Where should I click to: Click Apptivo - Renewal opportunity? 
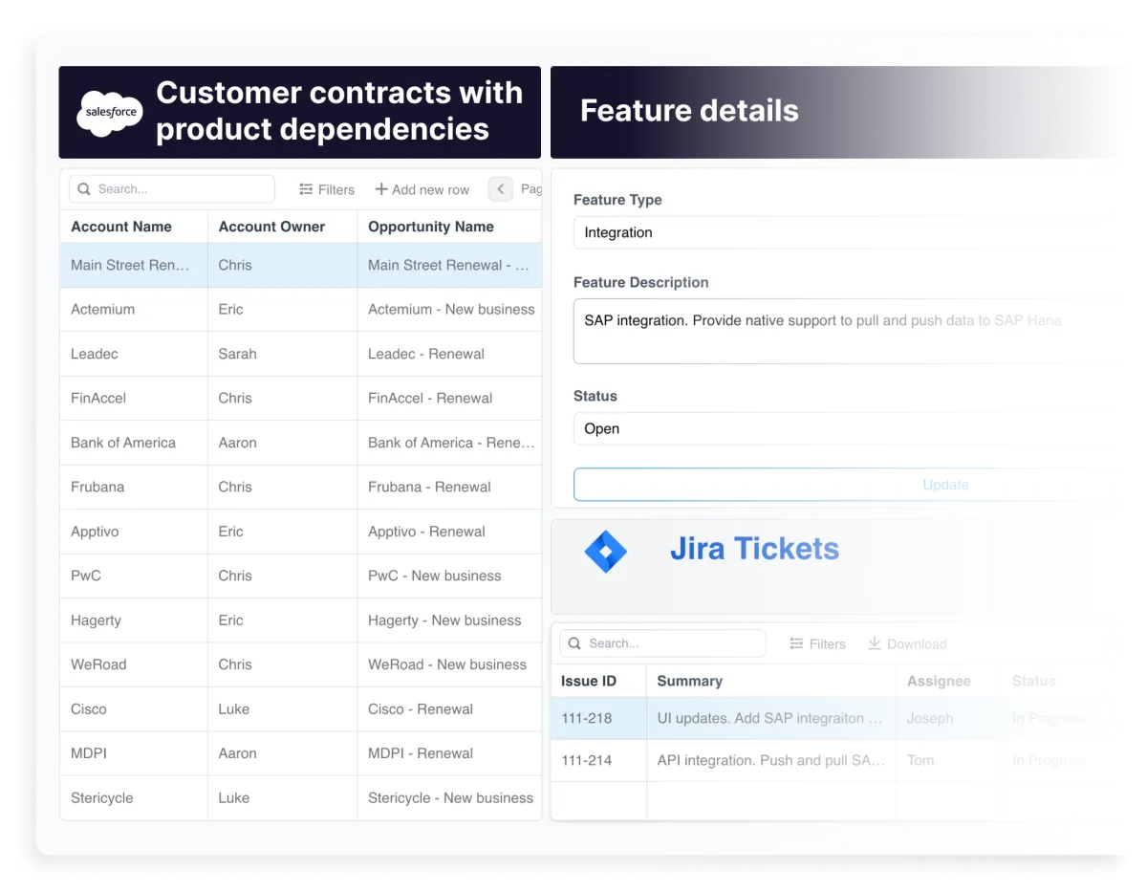click(426, 532)
